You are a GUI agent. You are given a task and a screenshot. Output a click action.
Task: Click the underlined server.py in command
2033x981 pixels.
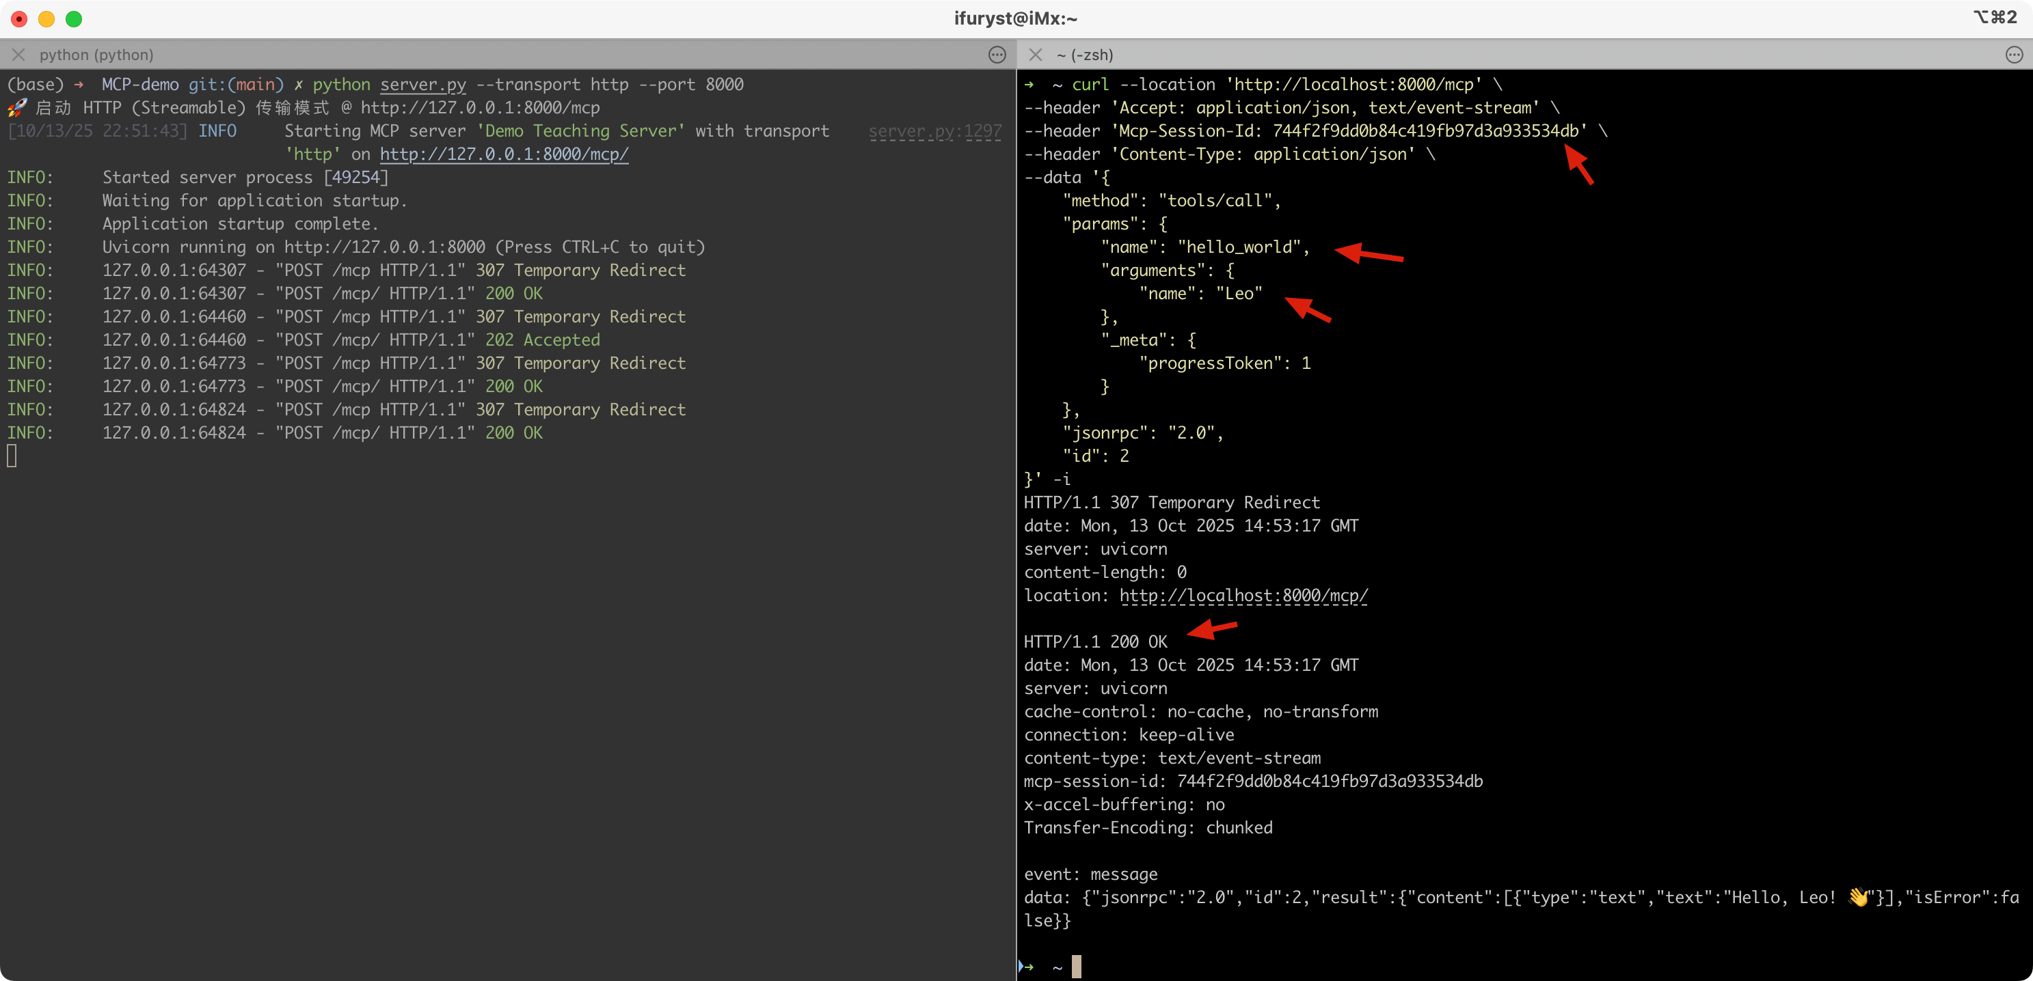coord(423,85)
